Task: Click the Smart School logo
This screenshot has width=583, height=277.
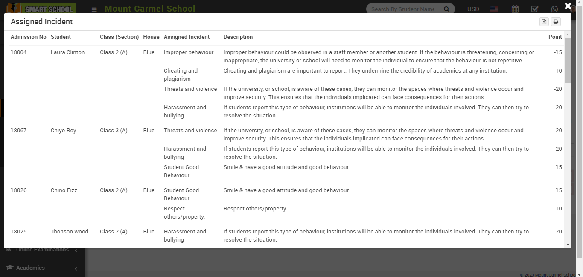Action: (x=42, y=9)
